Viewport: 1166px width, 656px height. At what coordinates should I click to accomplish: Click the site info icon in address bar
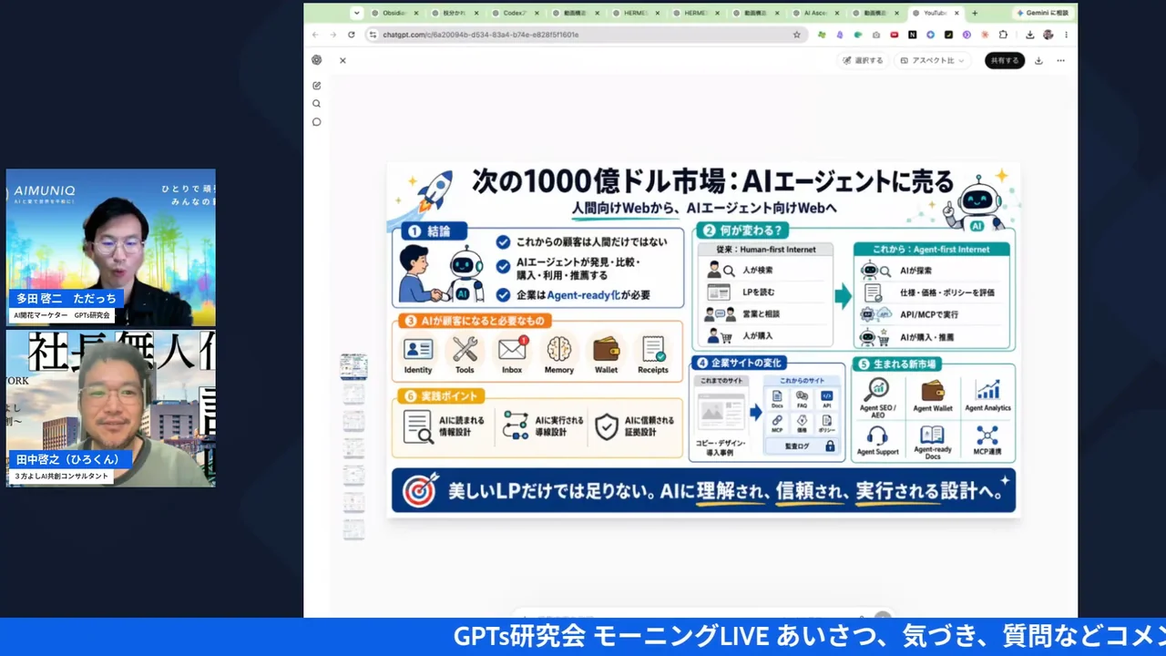[x=373, y=35]
